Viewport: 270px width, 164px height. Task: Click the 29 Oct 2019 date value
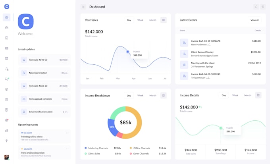point(255,63)
